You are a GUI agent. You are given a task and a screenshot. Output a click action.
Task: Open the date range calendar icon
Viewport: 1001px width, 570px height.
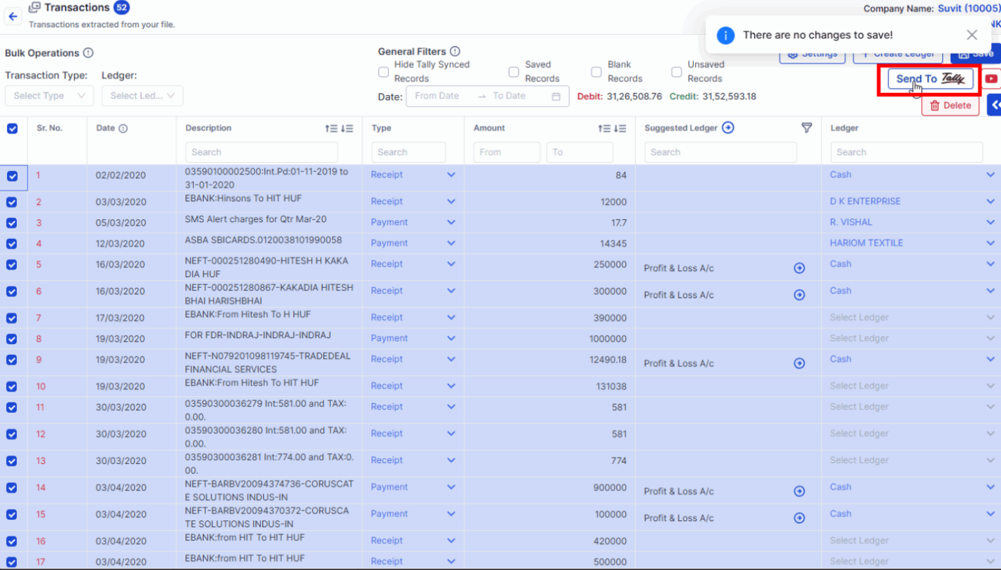556,96
